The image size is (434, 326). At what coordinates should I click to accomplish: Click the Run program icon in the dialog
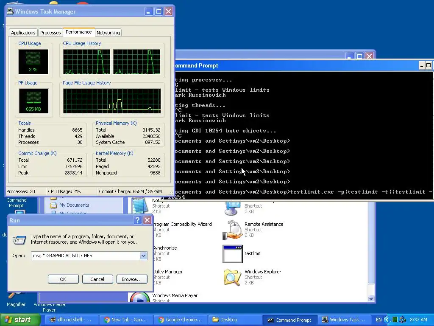tap(19, 239)
